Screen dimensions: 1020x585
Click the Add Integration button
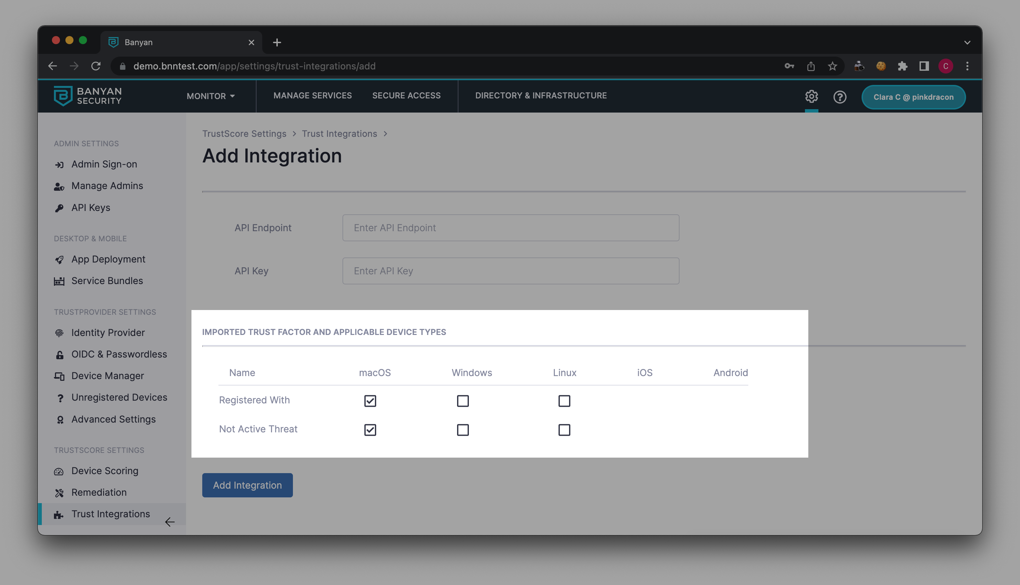(x=247, y=485)
